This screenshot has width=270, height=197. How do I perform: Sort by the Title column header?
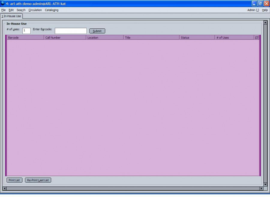click(151, 38)
